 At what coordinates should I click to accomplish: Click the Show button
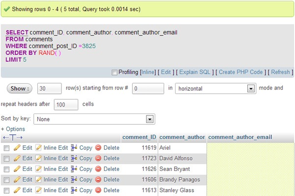tap(20, 88)
